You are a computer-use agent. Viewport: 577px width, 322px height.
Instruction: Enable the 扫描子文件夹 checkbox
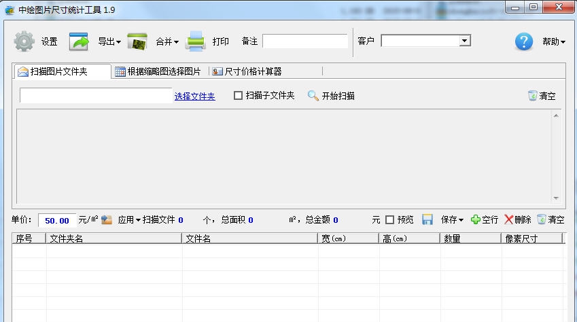point(238,96)
